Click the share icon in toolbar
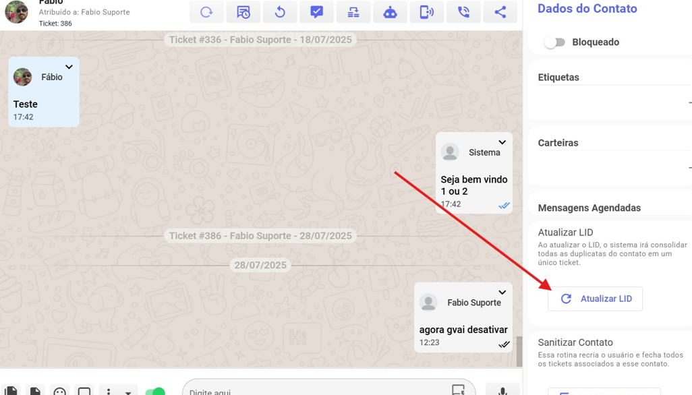The height and width of the screenshot is (395, 692). click(x=500, y=12)
